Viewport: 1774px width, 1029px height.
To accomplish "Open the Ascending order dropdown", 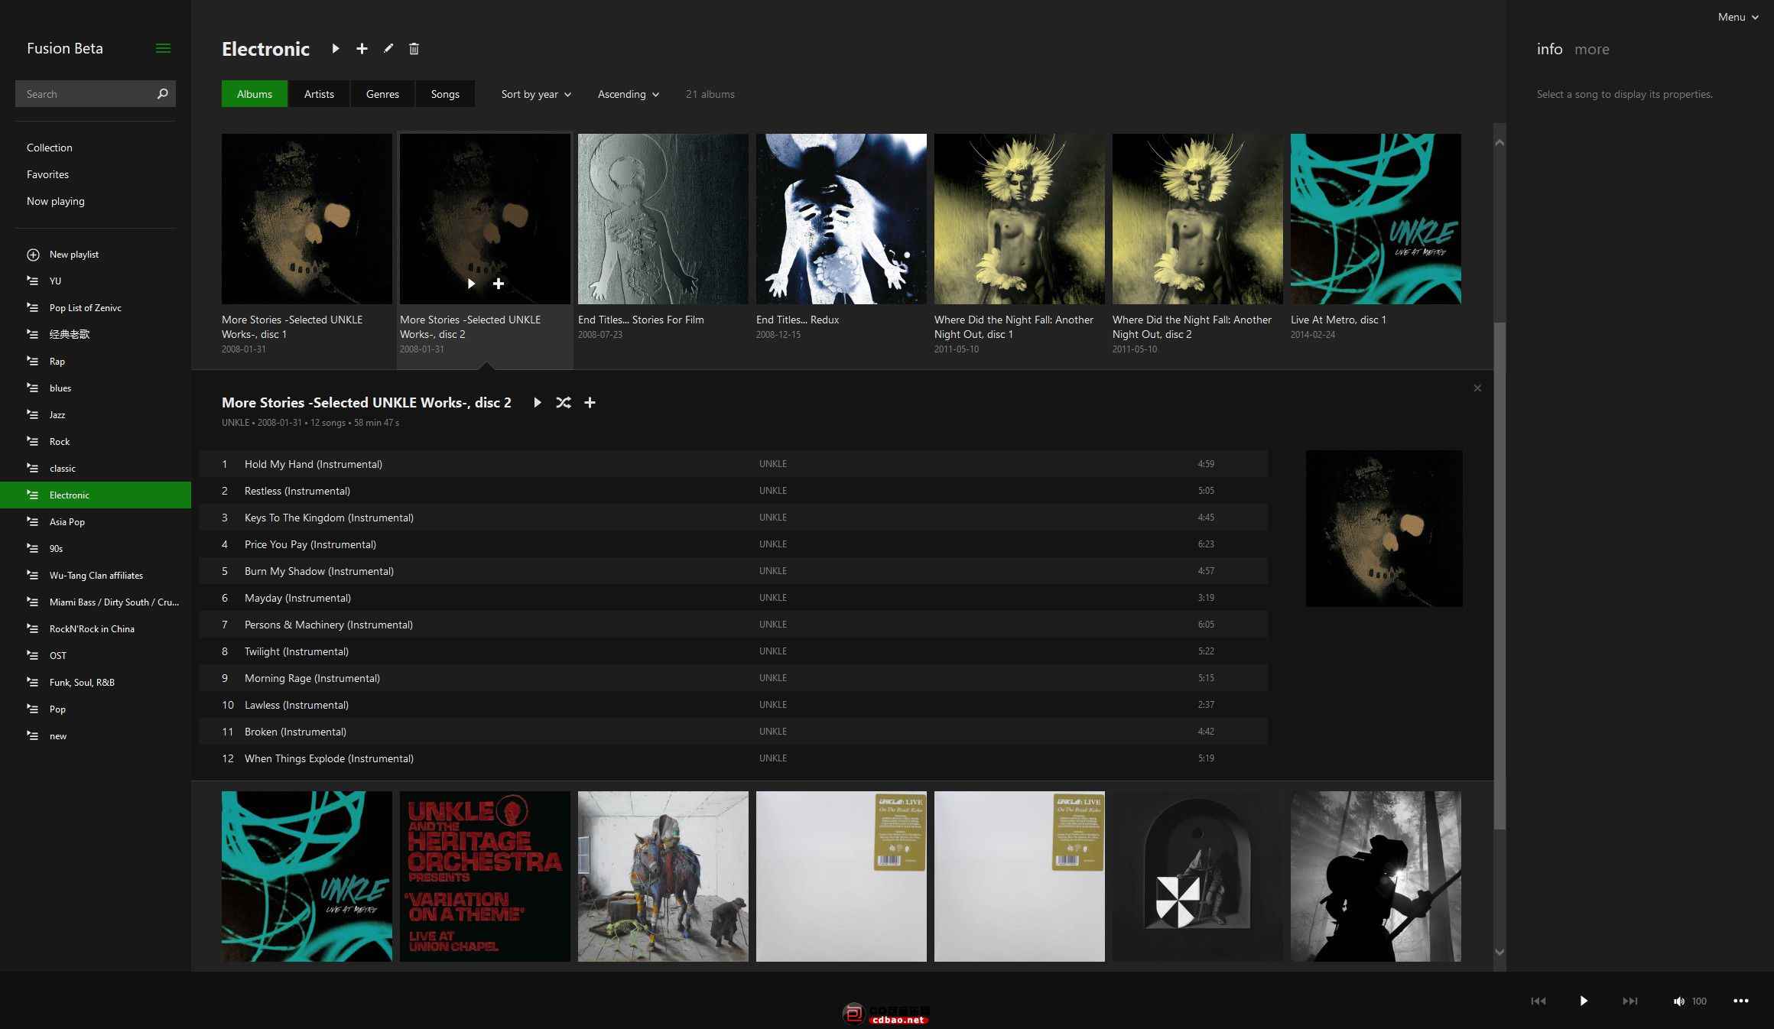I will 629,94.
